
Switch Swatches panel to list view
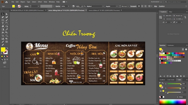pyautogui.click(x=183, y=49)
